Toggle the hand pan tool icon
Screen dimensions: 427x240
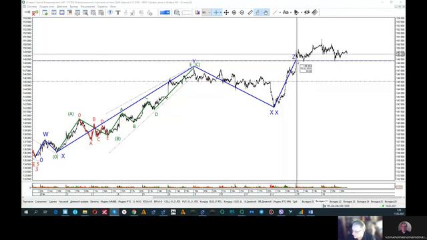click(266, 13)
